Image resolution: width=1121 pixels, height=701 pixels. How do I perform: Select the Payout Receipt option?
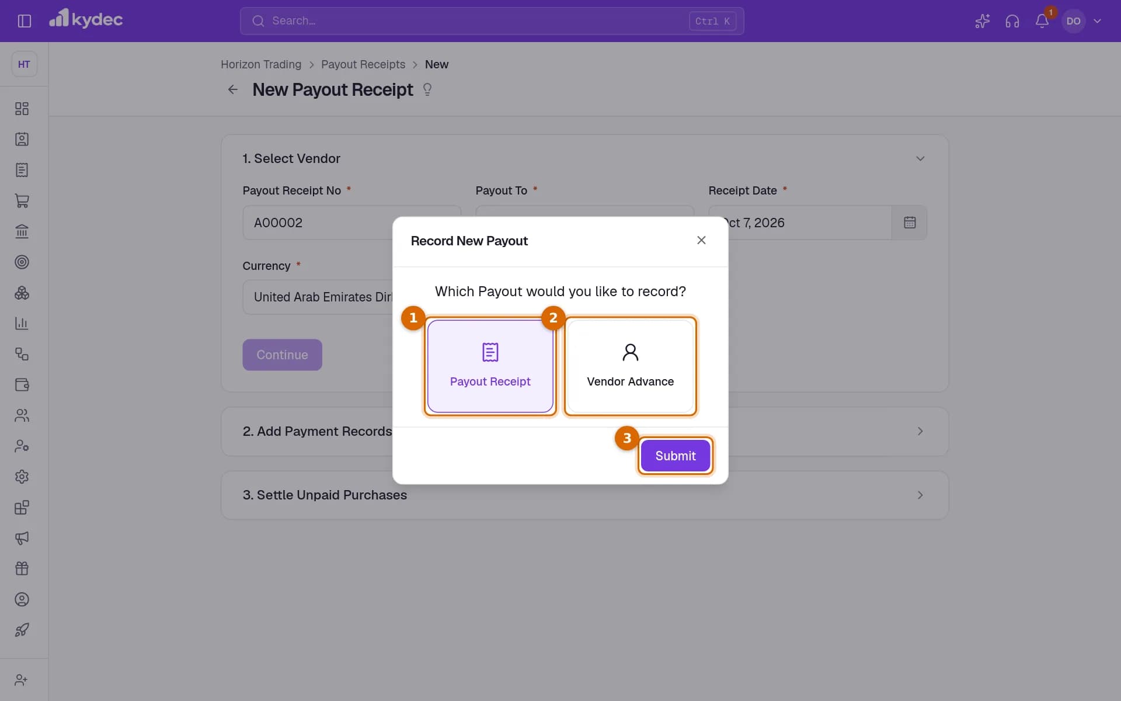pos(490,366)
